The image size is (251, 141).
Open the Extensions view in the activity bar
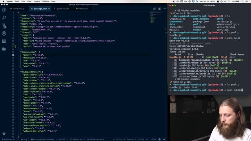tap(4, 41)
